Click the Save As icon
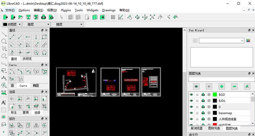The image size is (255, 136). point(36,17)
